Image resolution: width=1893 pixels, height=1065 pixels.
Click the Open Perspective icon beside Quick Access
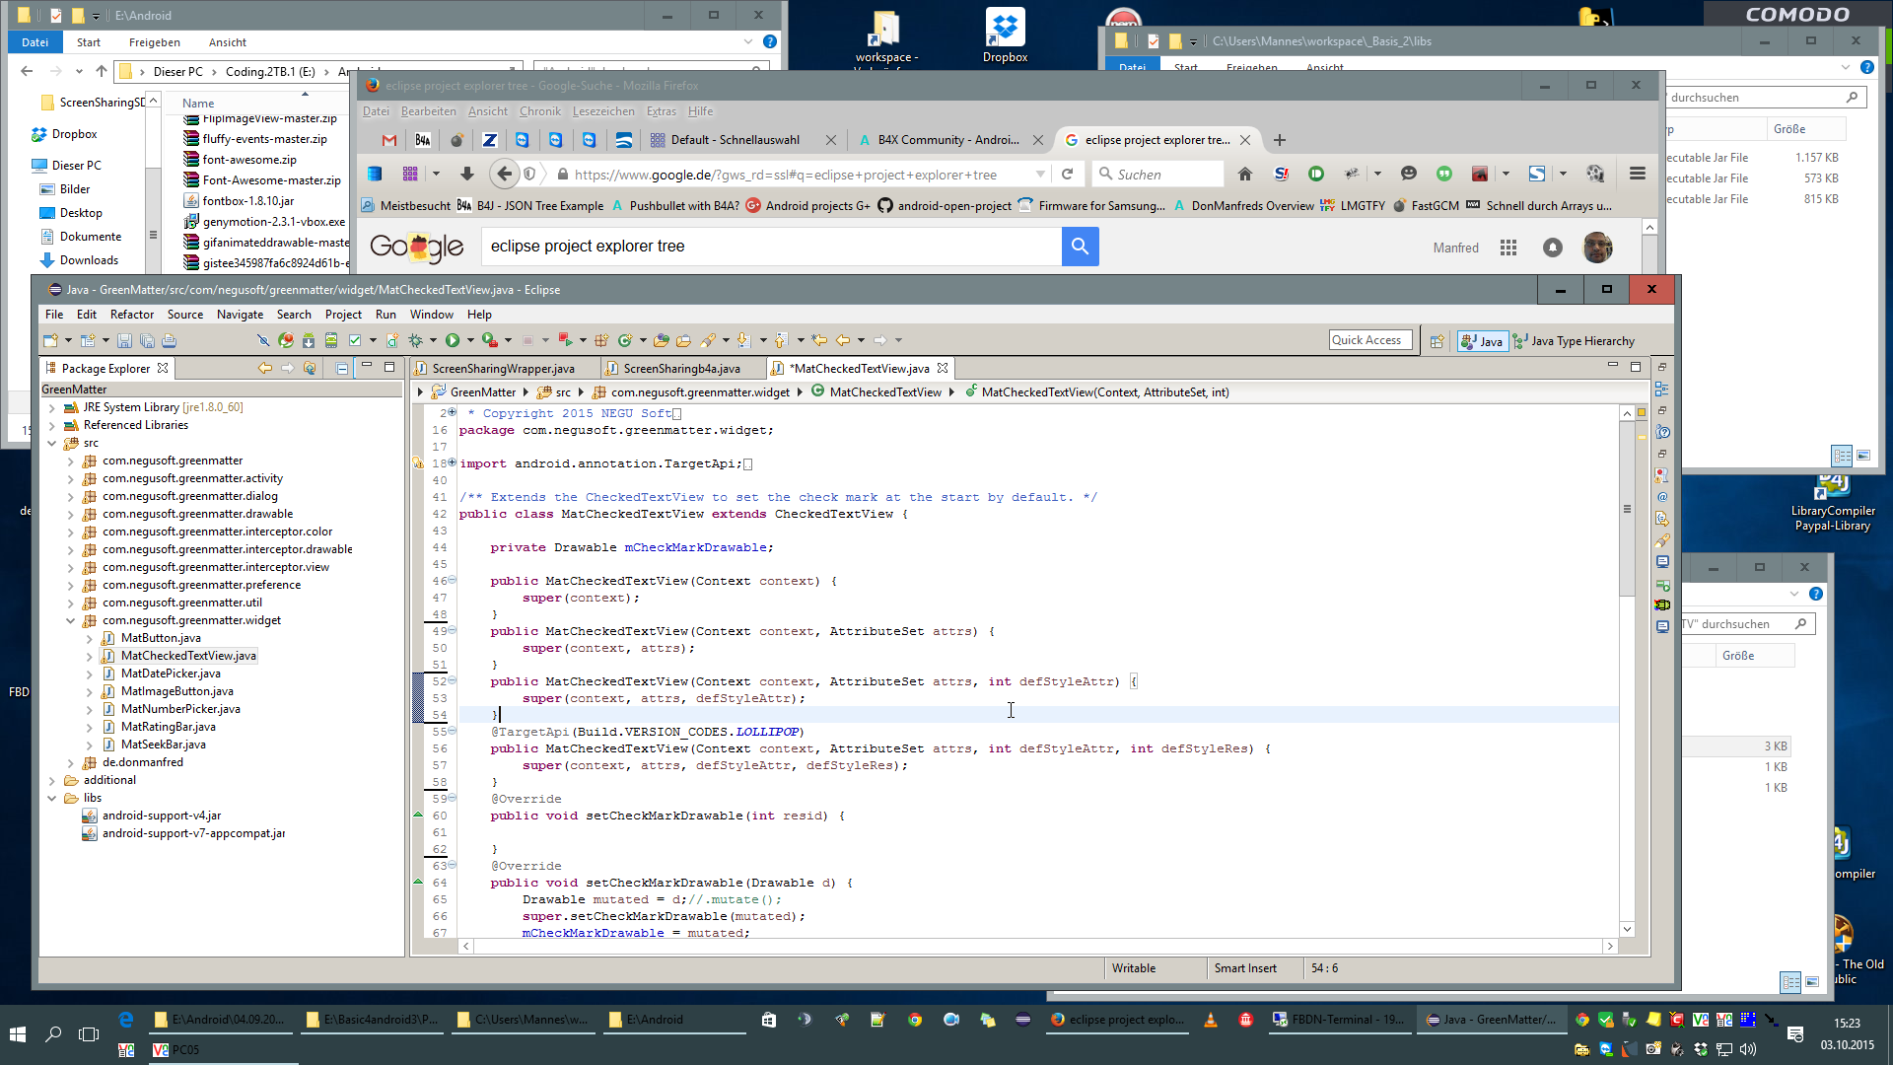1437,341
